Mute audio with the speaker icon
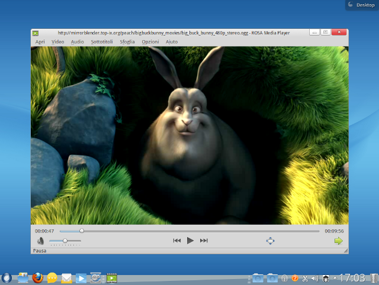The width and height of the screenshot is (379, 285). click(40, 241)
